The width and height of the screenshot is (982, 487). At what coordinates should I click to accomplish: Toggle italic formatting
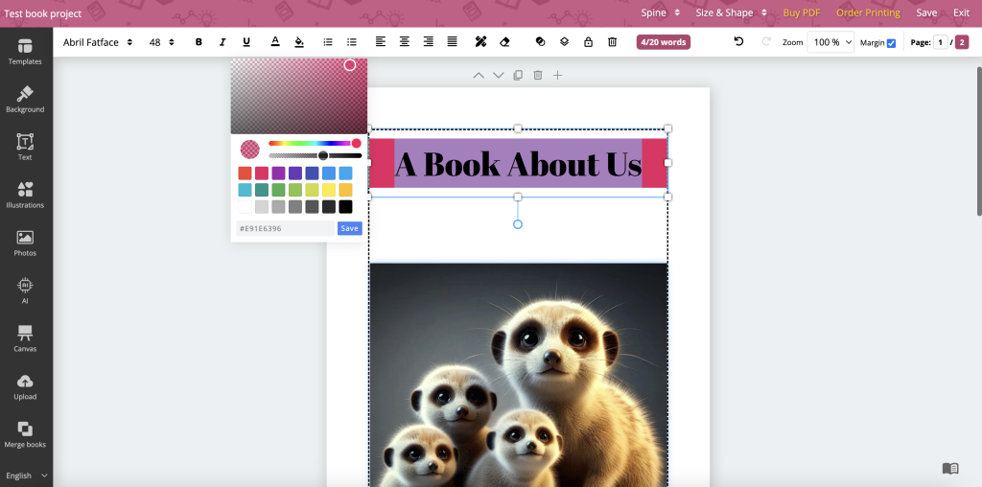pyautogui.click(x=222, y=42)
